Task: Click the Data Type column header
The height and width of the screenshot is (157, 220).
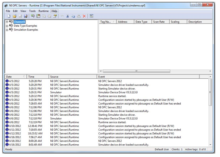Action: pos(143,22)
